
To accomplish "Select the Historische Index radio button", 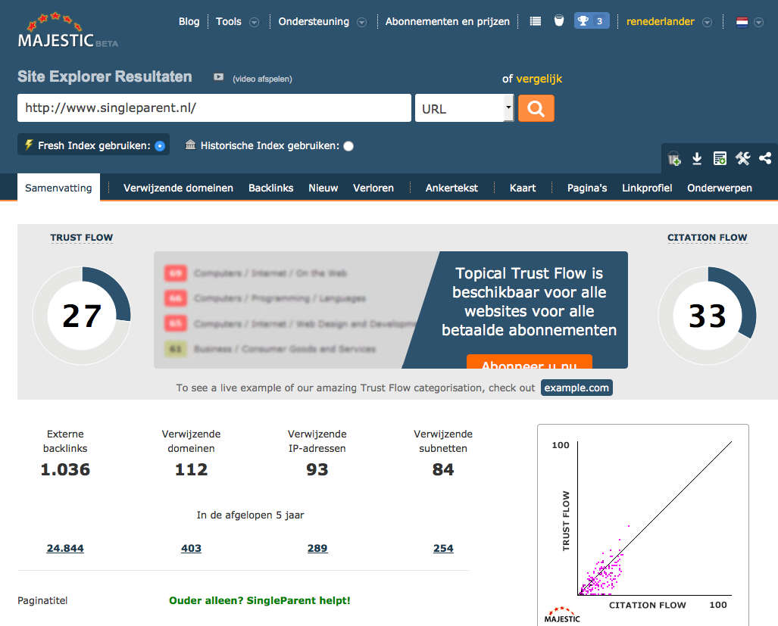I will [x=348, y=146].
